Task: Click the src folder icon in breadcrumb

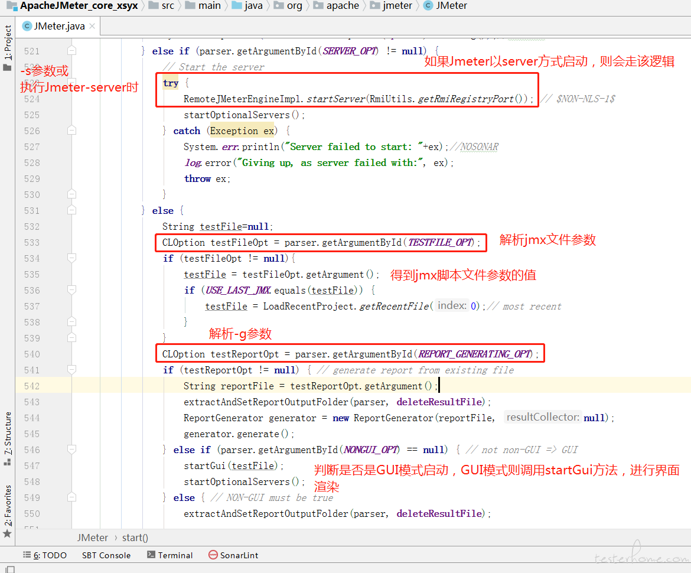Action: (154, 5)
